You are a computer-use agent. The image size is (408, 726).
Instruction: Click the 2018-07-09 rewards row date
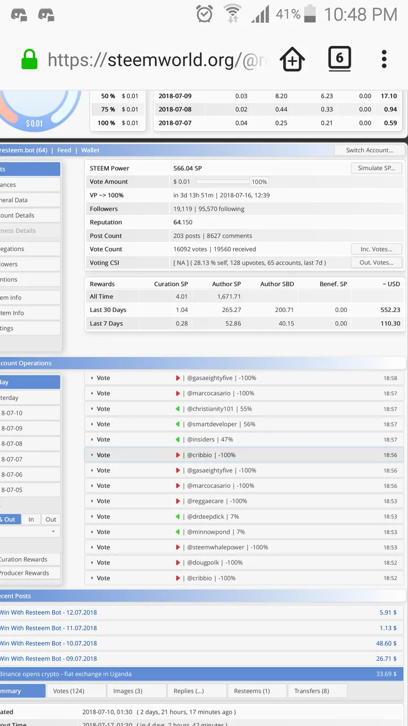pos(175,96)
